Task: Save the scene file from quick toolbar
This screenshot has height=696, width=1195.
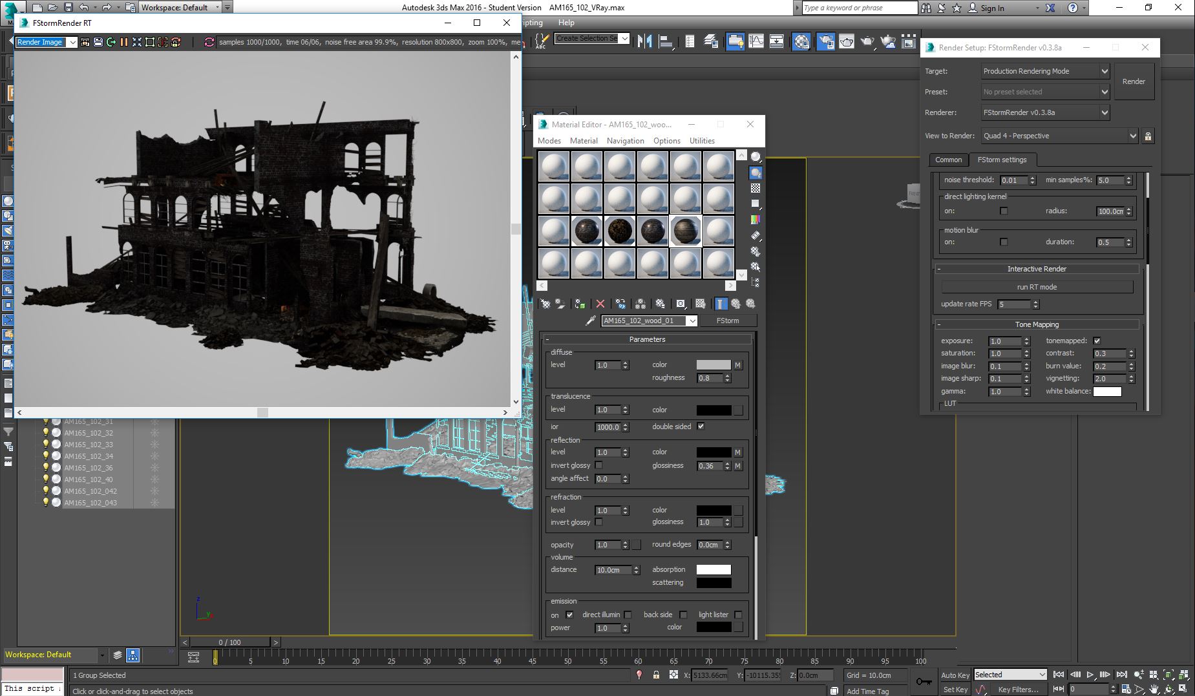Action: [68, 8]
